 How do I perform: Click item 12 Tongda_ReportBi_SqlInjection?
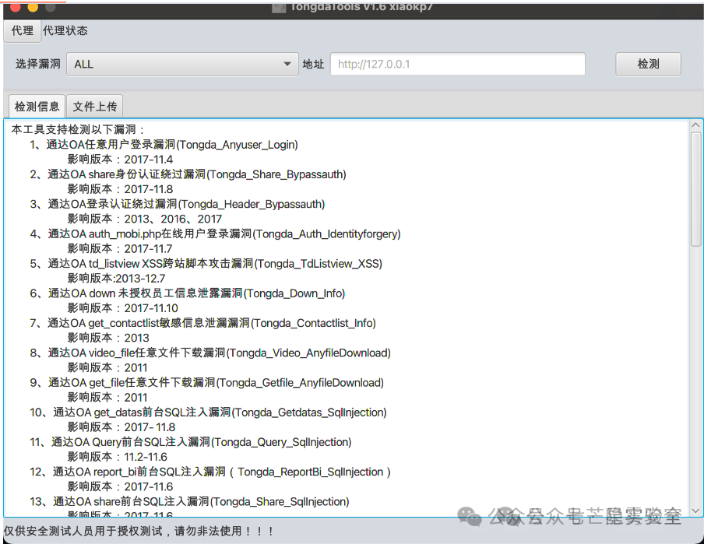210,472
